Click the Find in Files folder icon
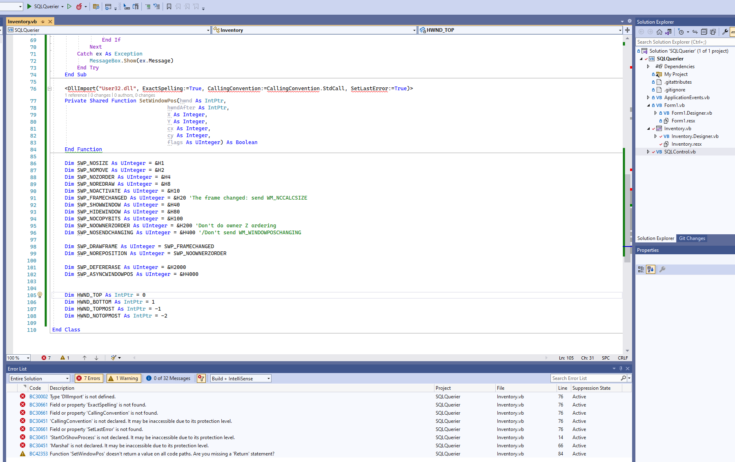 click(x=96, y=7)
